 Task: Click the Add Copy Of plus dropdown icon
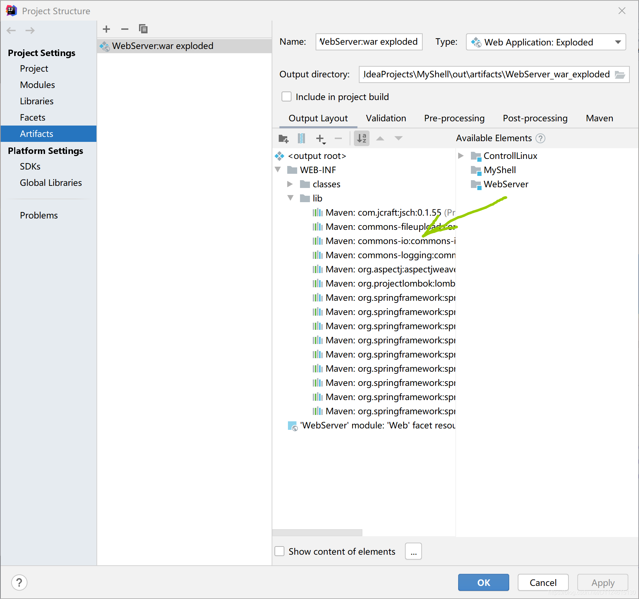coord(321,139)
